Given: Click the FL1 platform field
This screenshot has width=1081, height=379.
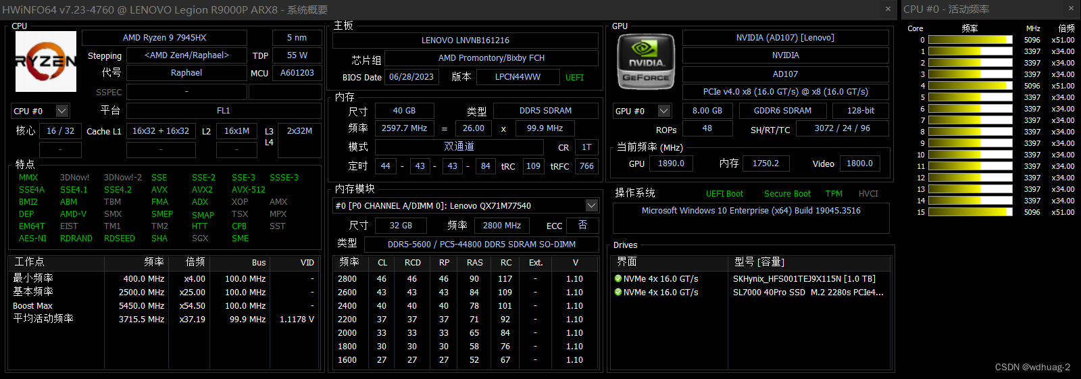Looking at the screenshot, I should 223,111.
